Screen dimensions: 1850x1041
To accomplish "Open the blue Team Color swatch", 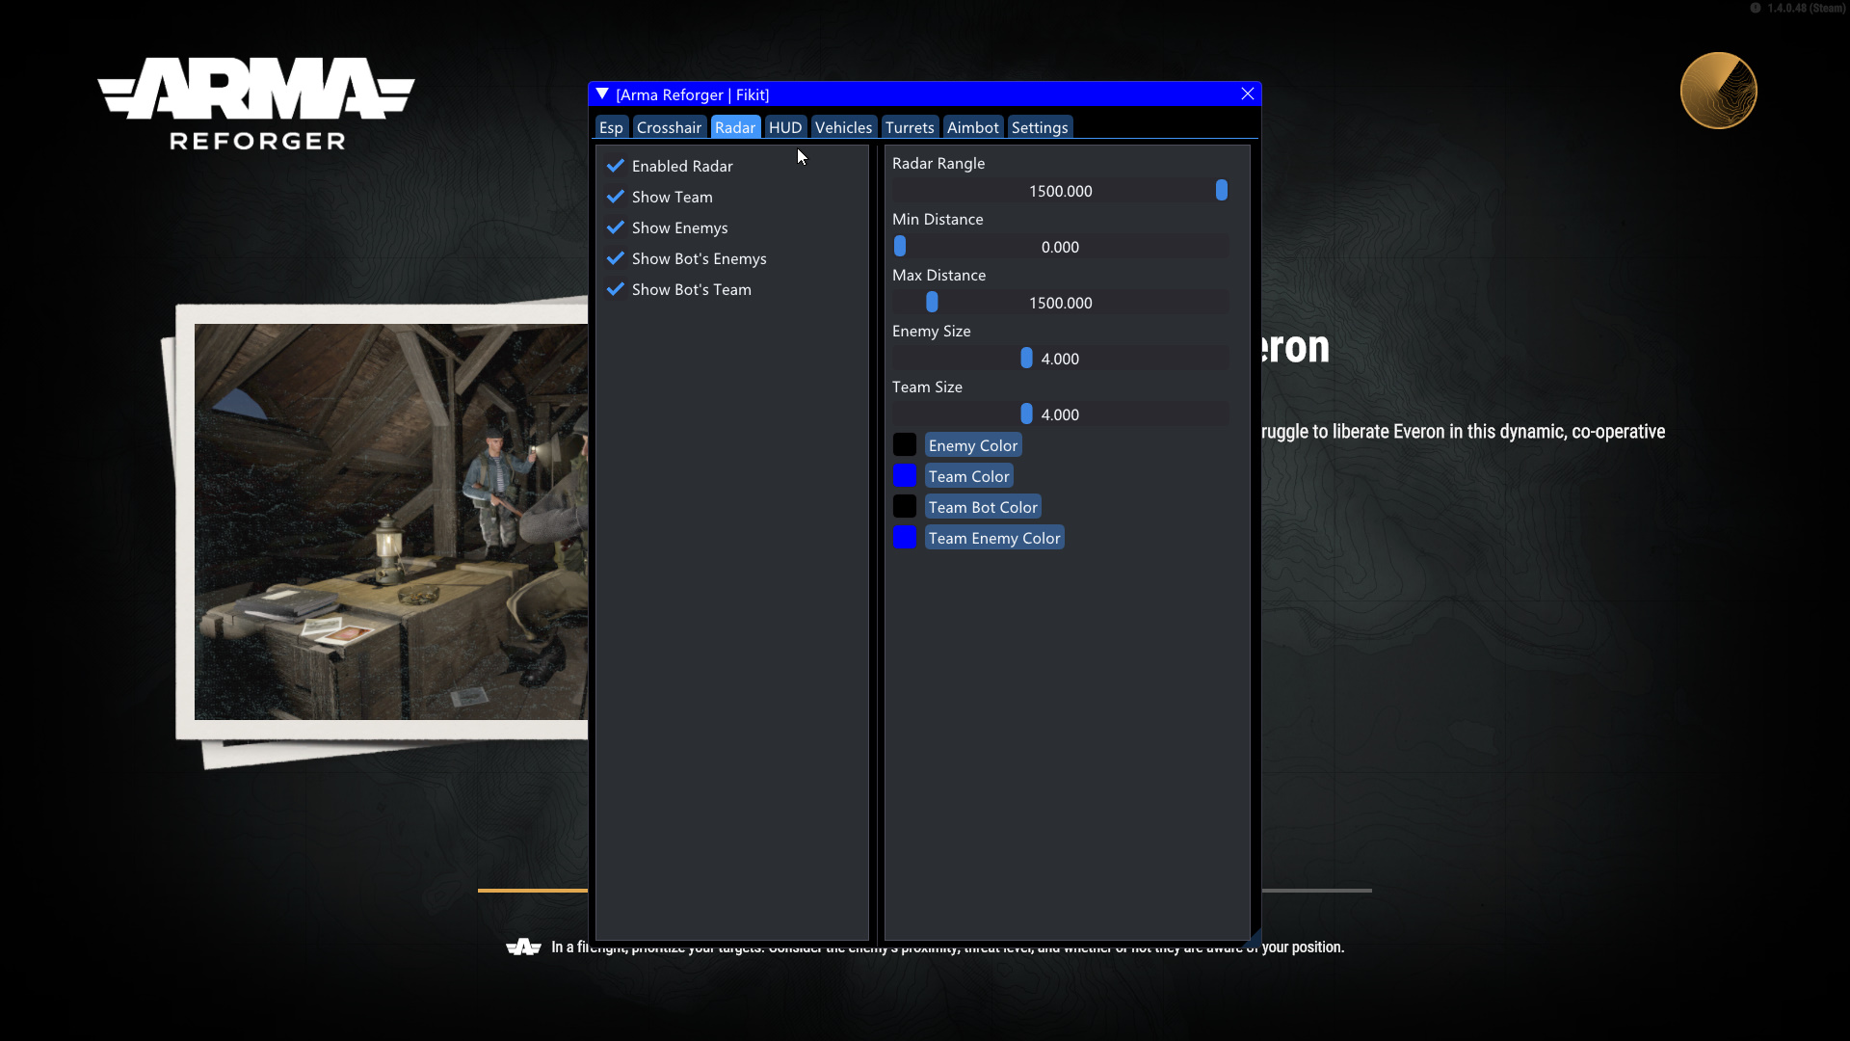I will (905, 476).
